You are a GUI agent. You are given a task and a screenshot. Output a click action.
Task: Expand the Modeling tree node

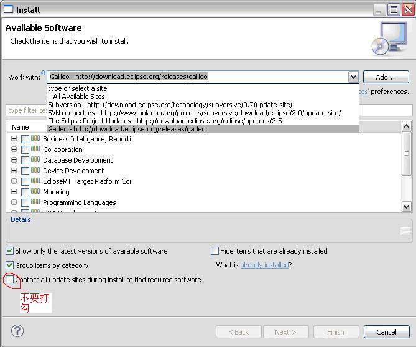pos(14,192)
